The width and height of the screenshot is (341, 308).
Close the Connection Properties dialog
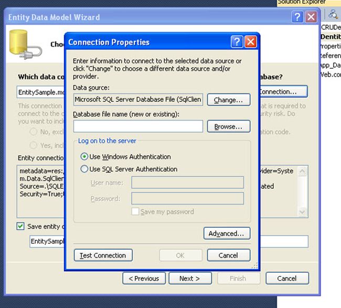click(x=251, y=41)
